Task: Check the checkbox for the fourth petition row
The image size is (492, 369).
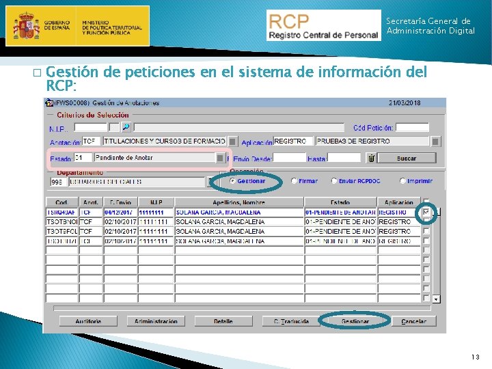Action: click(x=426, y=241)
